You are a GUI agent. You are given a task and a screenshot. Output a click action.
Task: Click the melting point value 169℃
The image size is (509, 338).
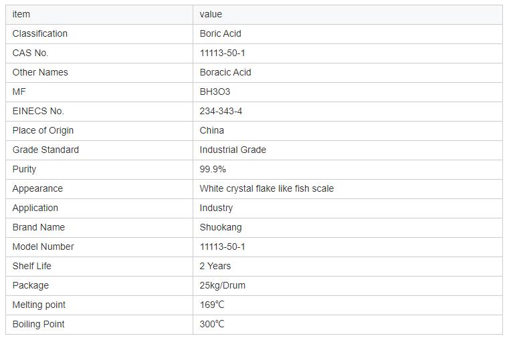(x=212, y=305)
